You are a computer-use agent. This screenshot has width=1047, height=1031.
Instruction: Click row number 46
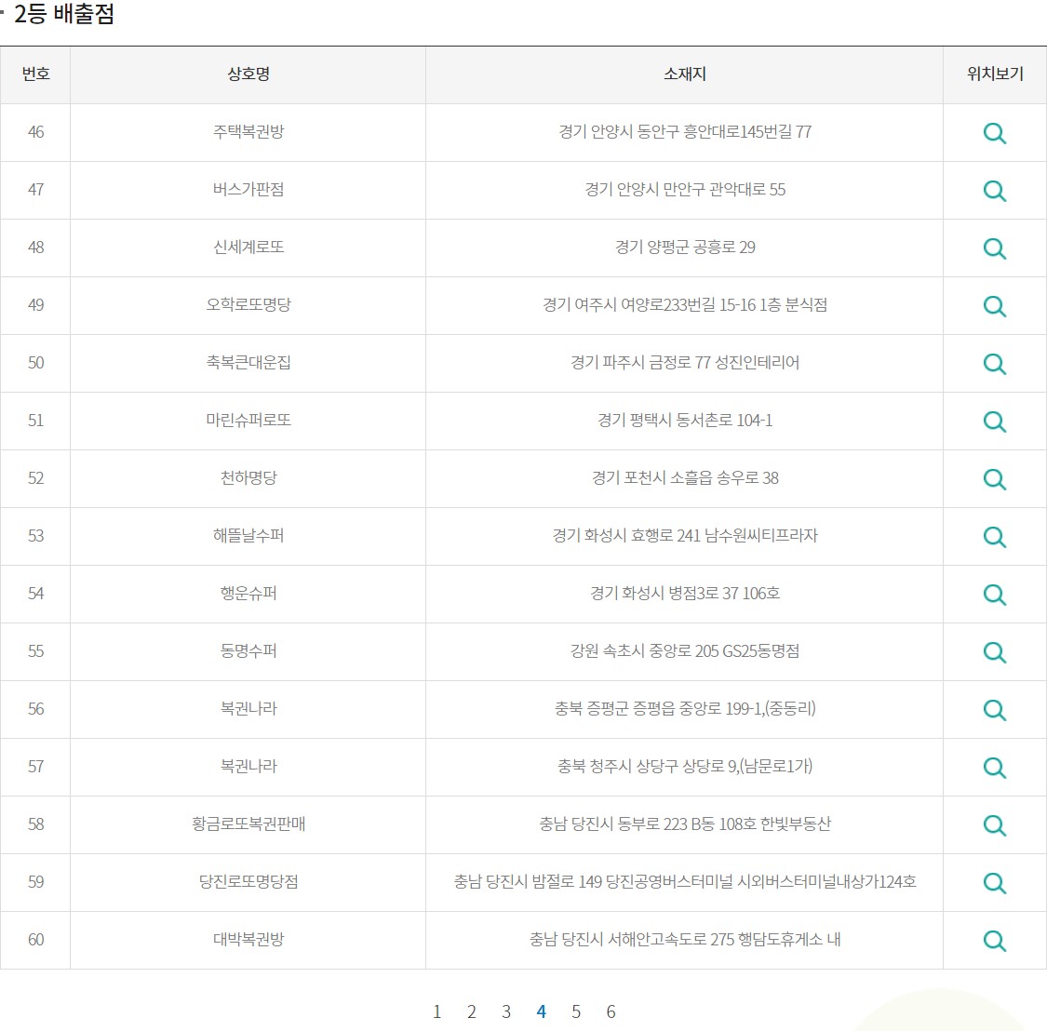pos(35,131)
